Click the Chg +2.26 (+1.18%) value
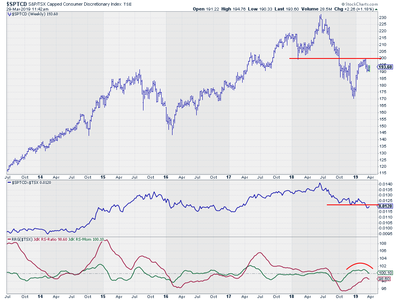This screenshot has height=300, width=399. pos(354,9)
